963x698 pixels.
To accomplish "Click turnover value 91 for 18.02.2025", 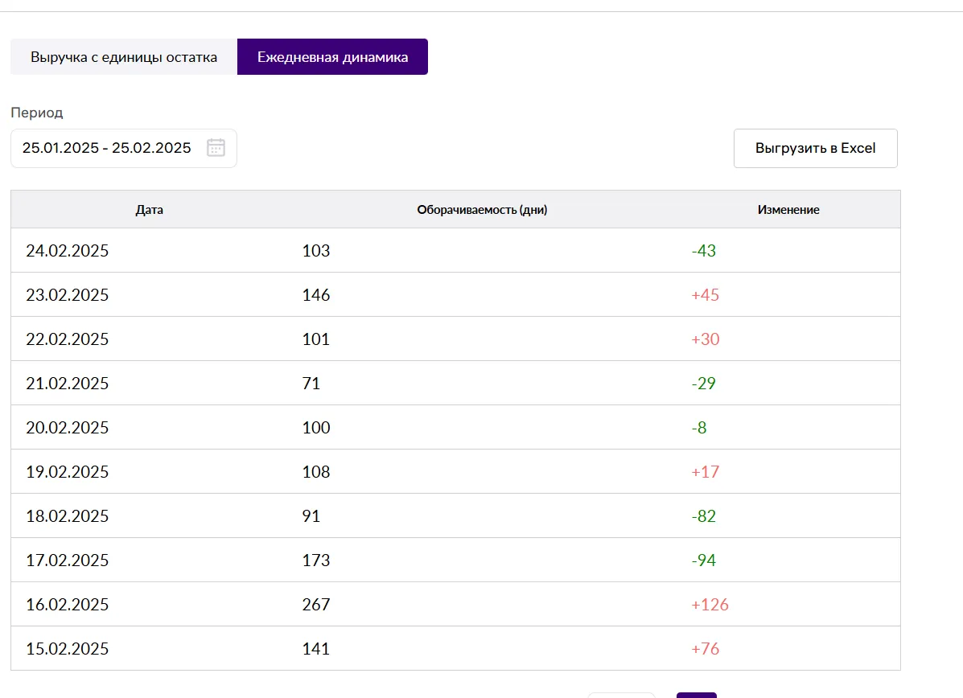I will [311, 516].
